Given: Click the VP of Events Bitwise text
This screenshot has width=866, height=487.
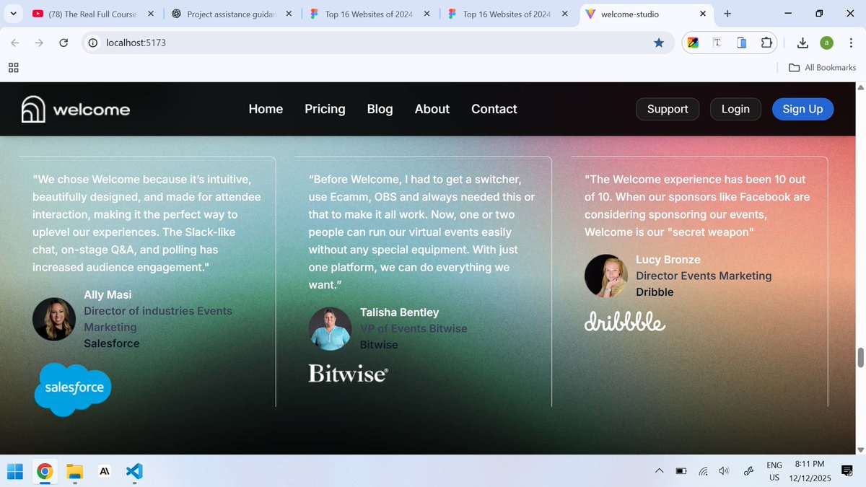Looking at the screenshot, I should click(x=414, y=328).
